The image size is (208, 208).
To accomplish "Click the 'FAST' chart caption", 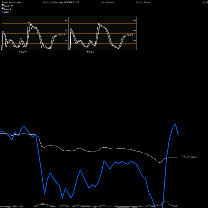I will [22, 52].
